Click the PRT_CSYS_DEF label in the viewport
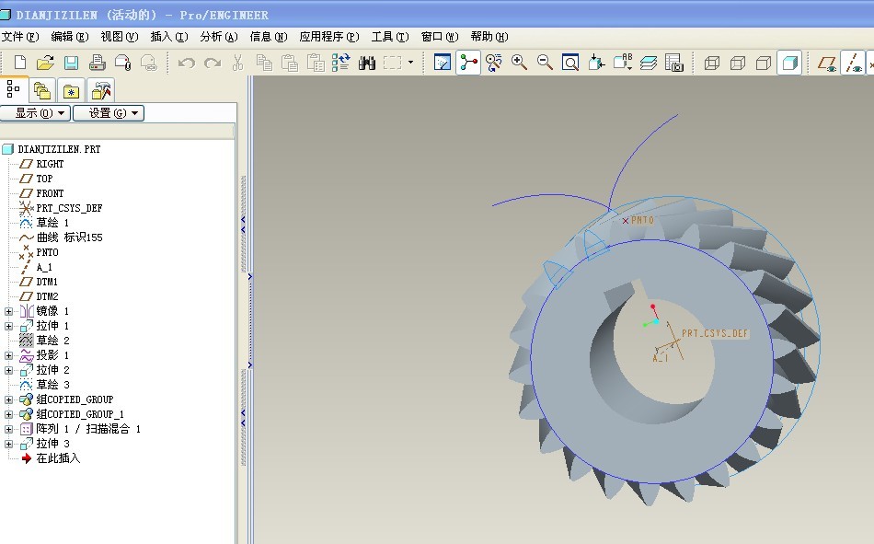The height and width of the screenshot is (544, 874). pyautogui.click(x=715, y=333)
